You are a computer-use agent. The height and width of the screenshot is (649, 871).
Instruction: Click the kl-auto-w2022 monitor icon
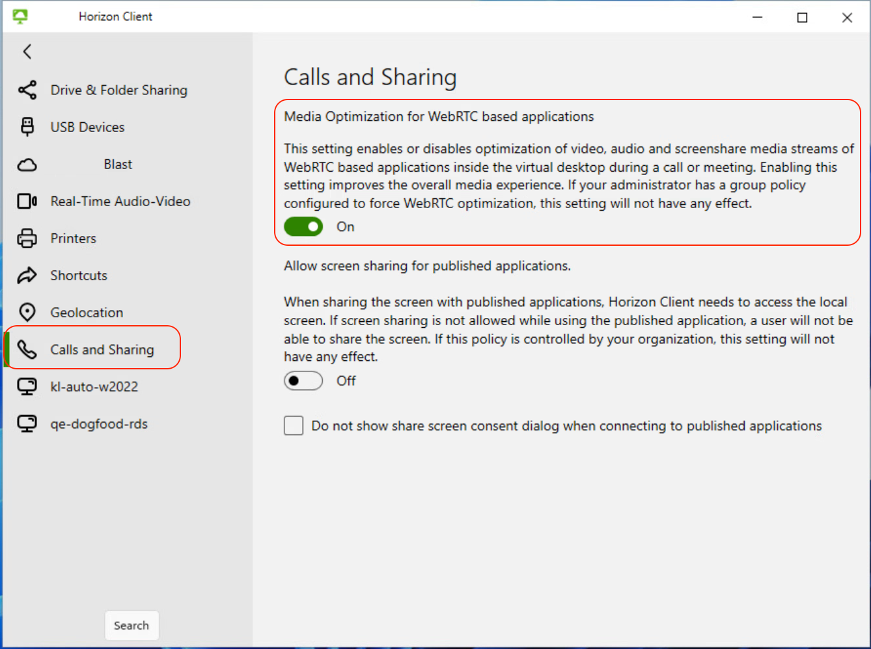point(27,387)
